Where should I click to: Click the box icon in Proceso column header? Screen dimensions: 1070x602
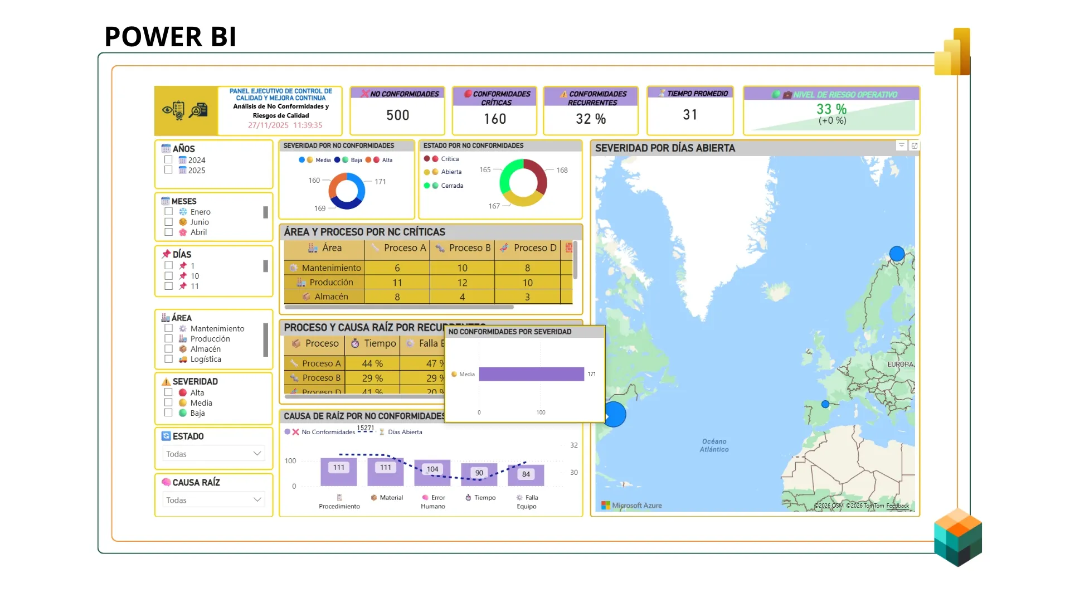[296, 343]
